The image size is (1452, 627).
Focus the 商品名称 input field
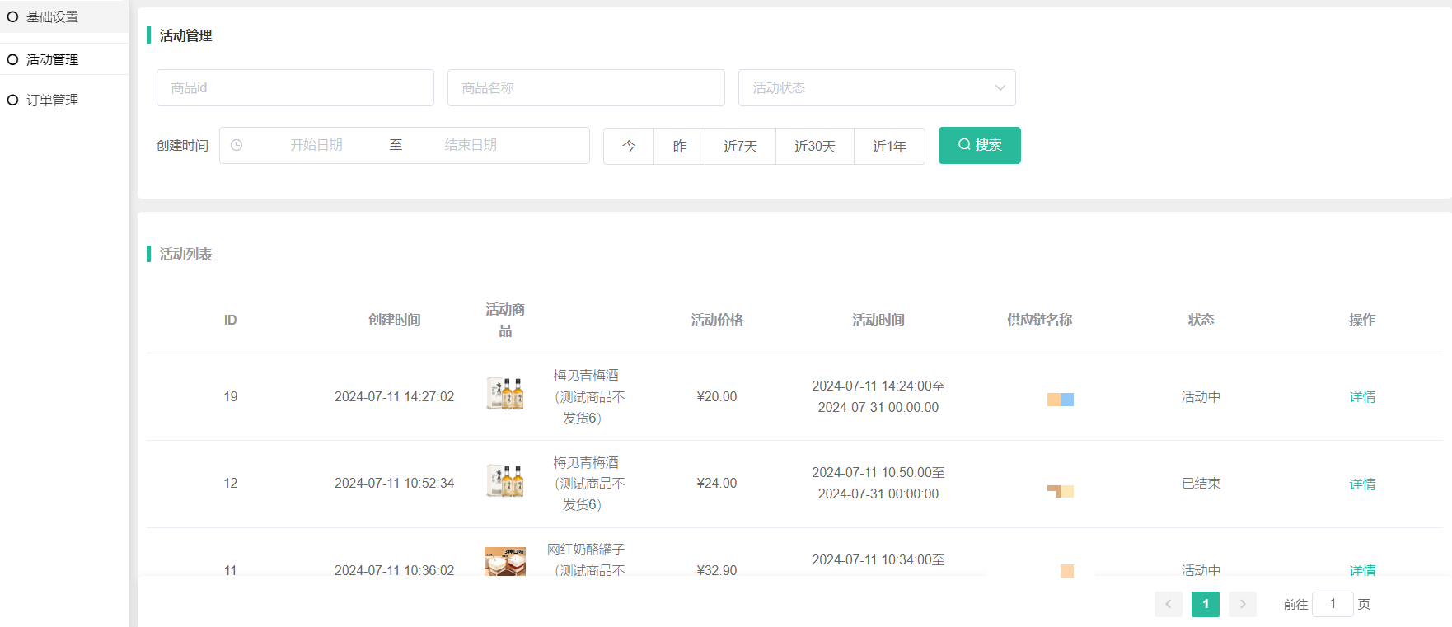coord(586,88)
